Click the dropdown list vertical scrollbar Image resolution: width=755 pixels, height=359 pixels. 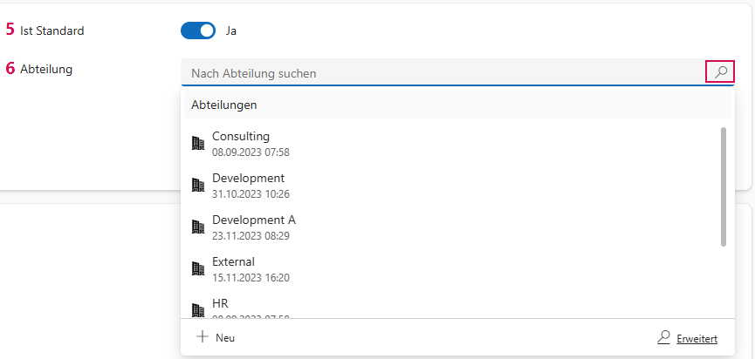[723, 186]
